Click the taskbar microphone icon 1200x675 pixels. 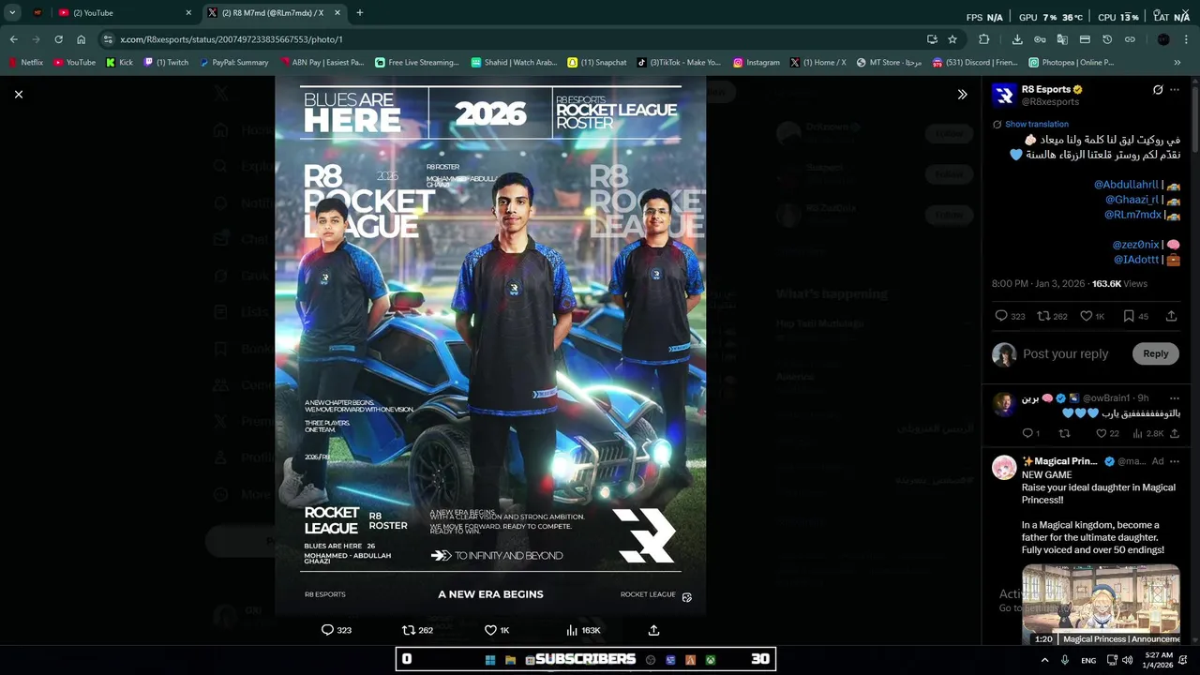tap(1065, 660)
